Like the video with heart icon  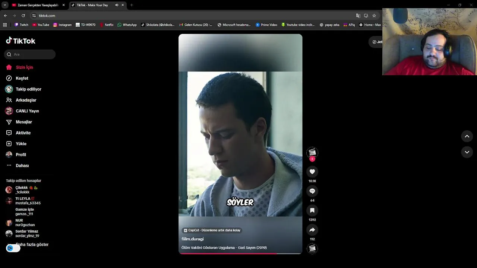point(312,172)
